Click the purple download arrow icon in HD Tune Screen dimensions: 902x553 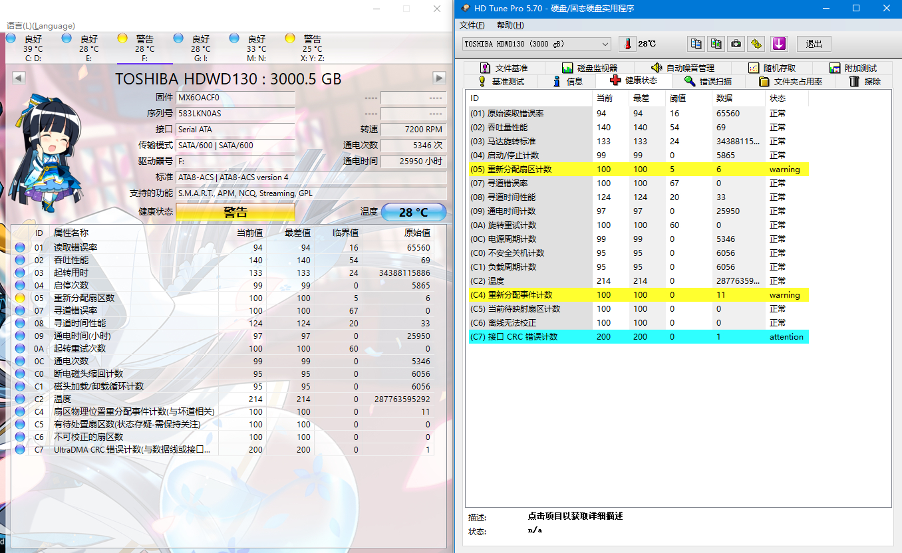[779, 44]
